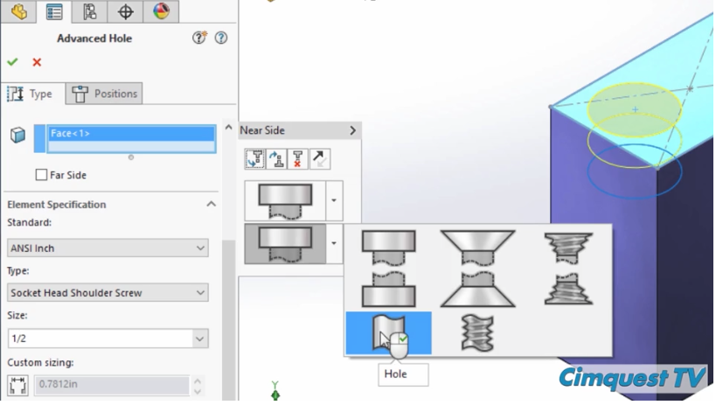Increase the custom sizing value

coord(198,381)
